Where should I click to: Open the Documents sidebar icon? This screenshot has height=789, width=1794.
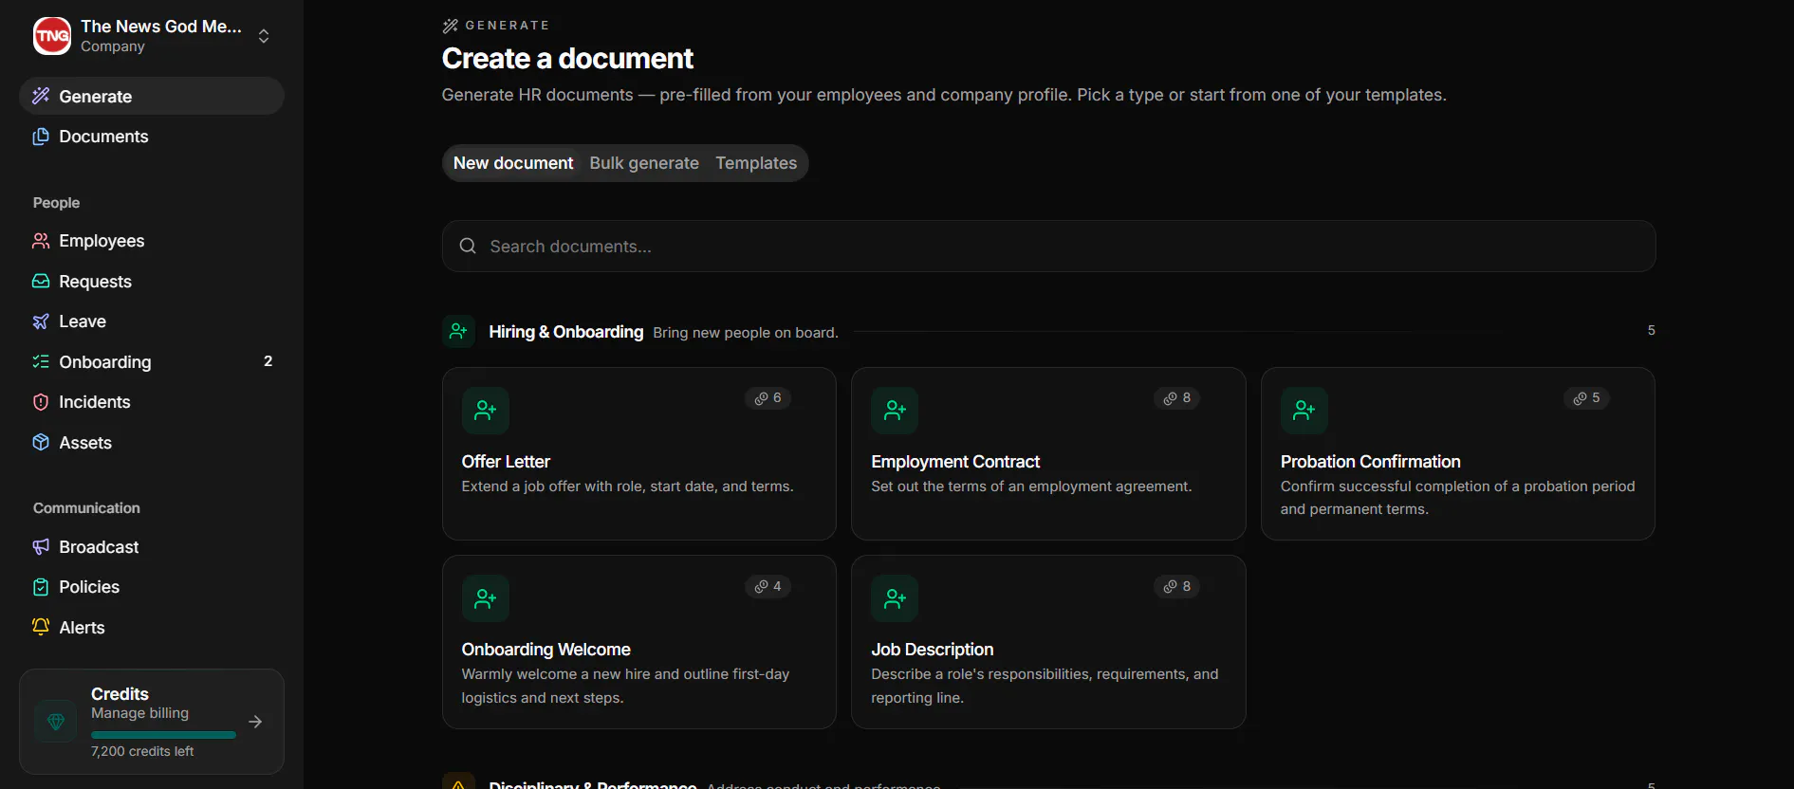(41, 137)
